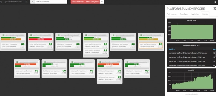This screenshot has height=96, width=218.
Task: Open the Application tab
Action: click(x=195, y=14)
